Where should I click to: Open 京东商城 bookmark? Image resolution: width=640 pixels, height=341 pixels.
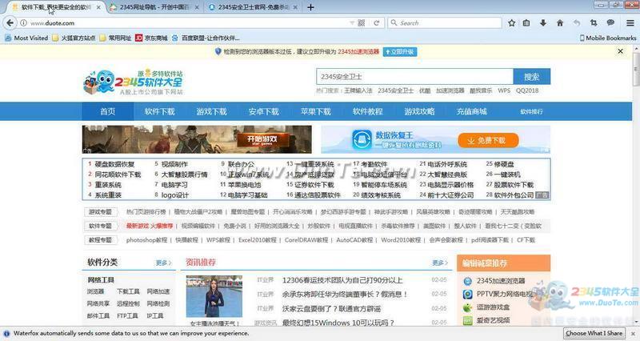(151, 38)
